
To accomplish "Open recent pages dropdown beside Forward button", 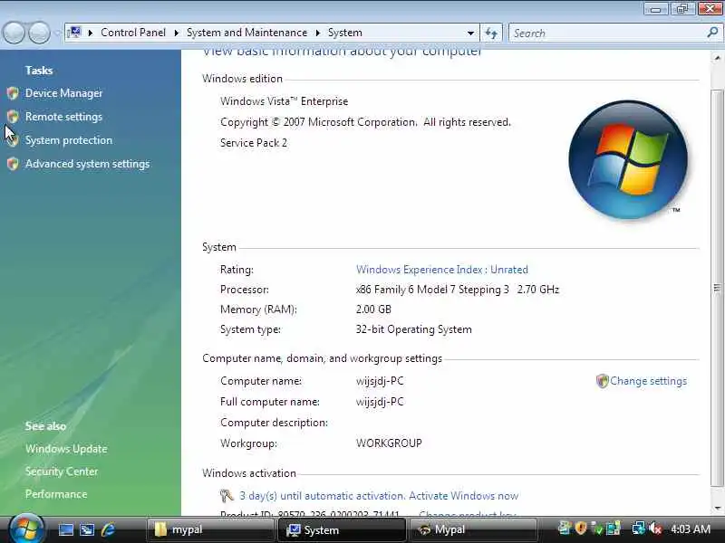I will [x=57, y=33].
